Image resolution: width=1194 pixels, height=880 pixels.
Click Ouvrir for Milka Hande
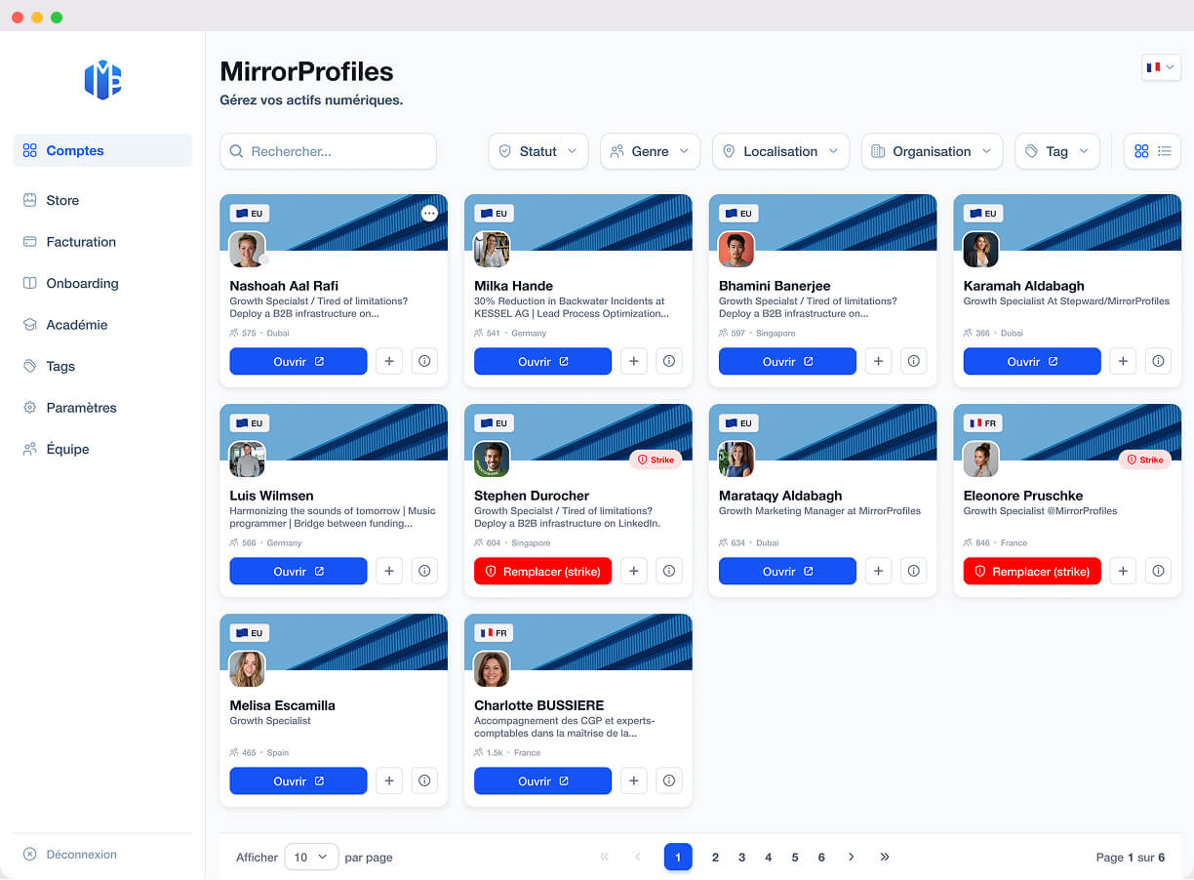click(543, 361)
